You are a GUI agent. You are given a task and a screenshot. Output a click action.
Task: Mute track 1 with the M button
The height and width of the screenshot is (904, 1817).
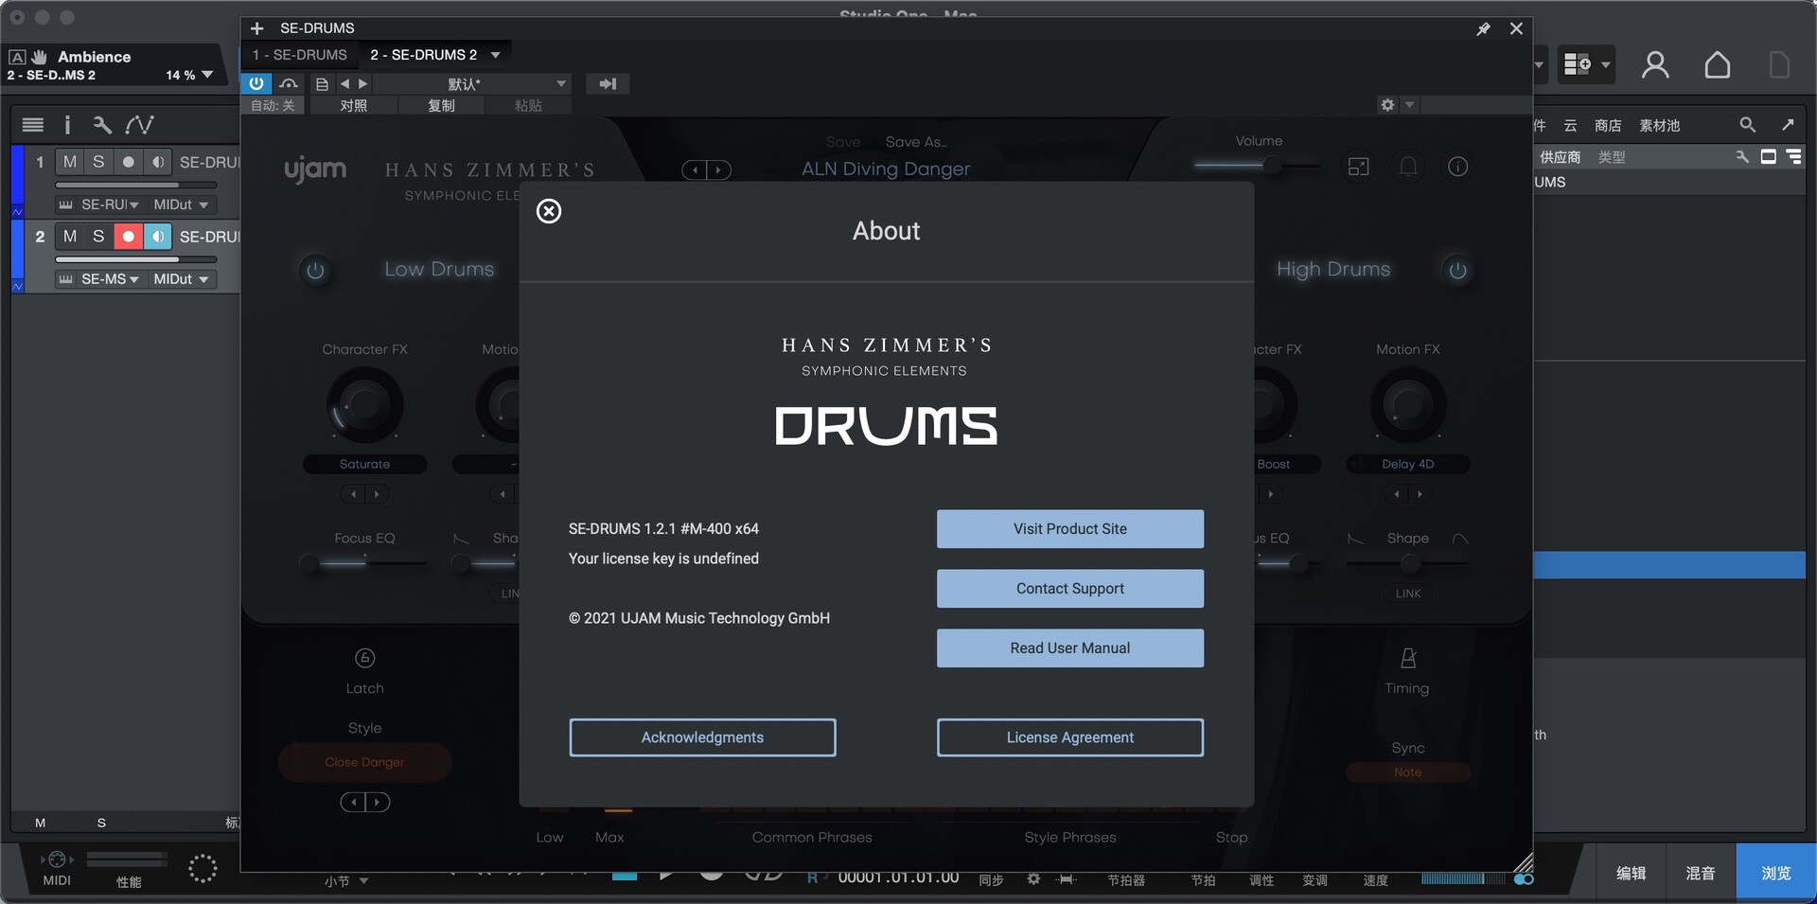coord(70,162)
